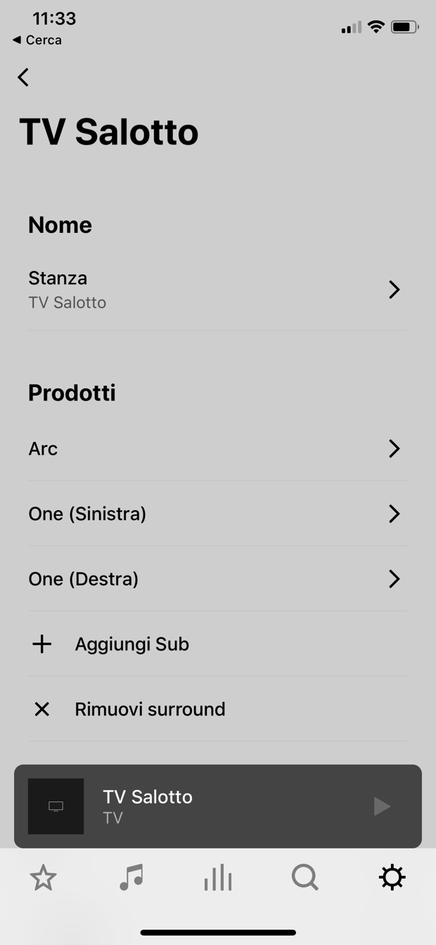Open the TV Salotto now playing title
436x945 pixels.
(x=148, y=797)
